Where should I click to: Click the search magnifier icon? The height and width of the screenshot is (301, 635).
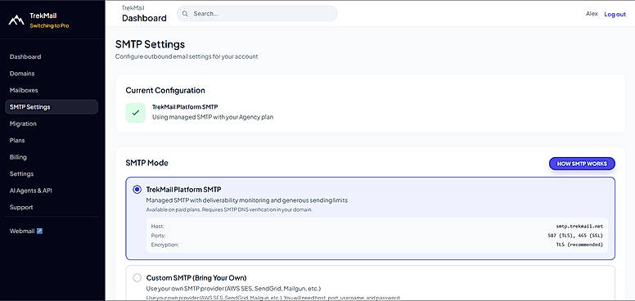tap(185, 14)
